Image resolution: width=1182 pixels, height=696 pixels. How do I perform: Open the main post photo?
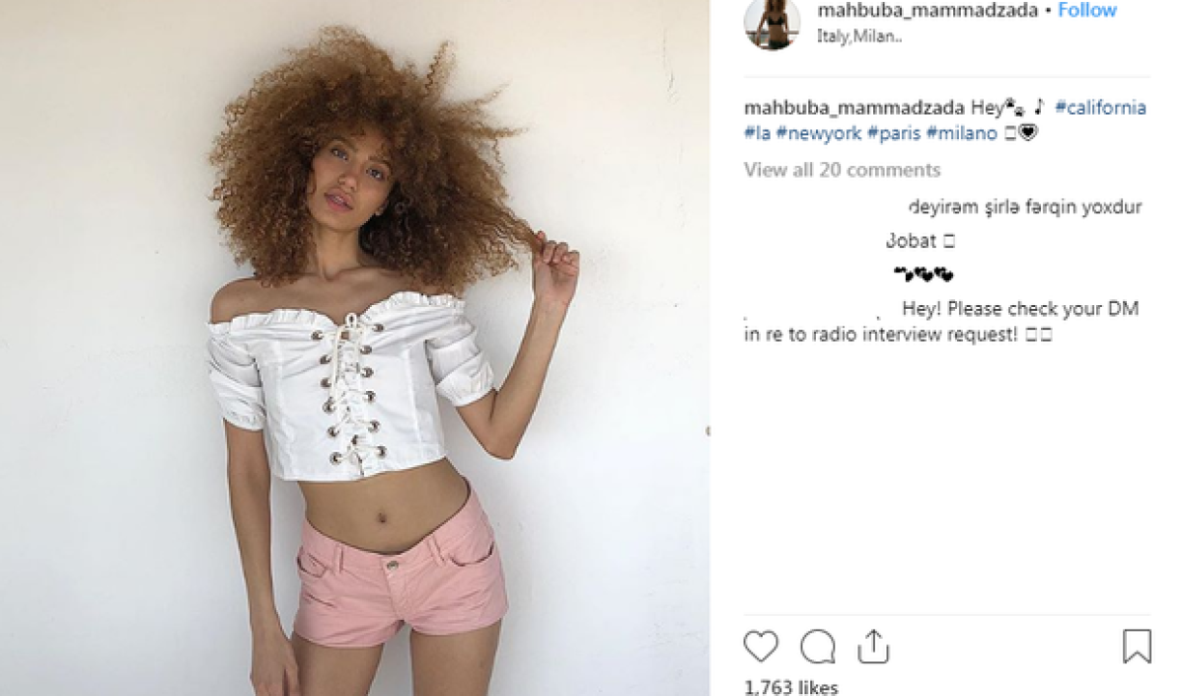coord(354,348)
